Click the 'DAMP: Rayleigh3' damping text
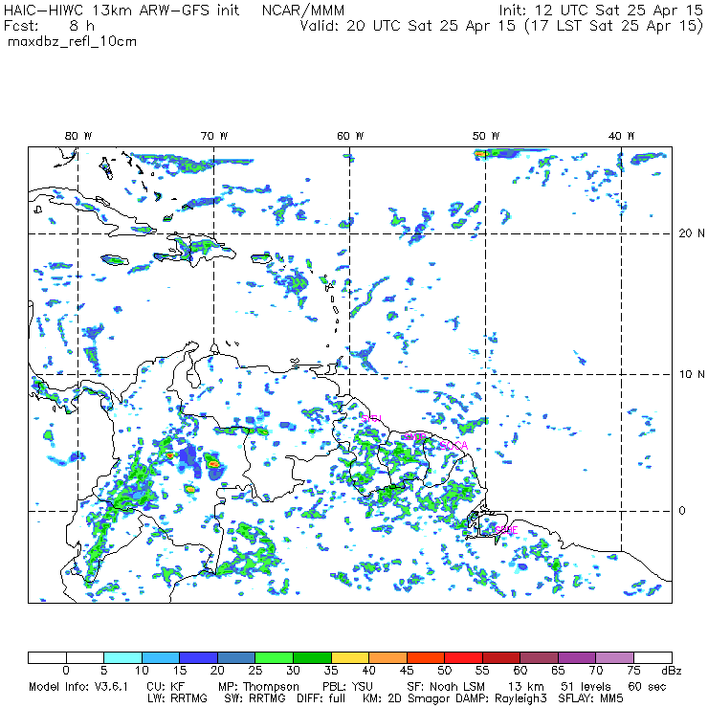Viewport: 708px width, 708px height. [501, 699]
